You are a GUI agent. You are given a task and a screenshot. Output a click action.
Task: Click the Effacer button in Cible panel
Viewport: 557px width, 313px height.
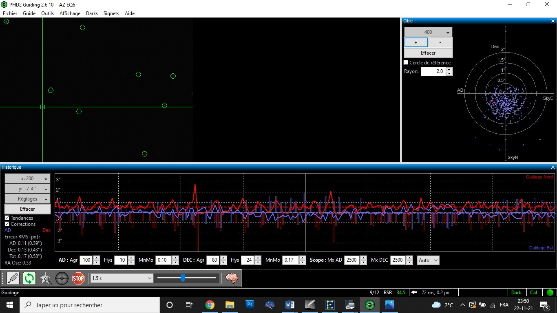pos(428,53)
